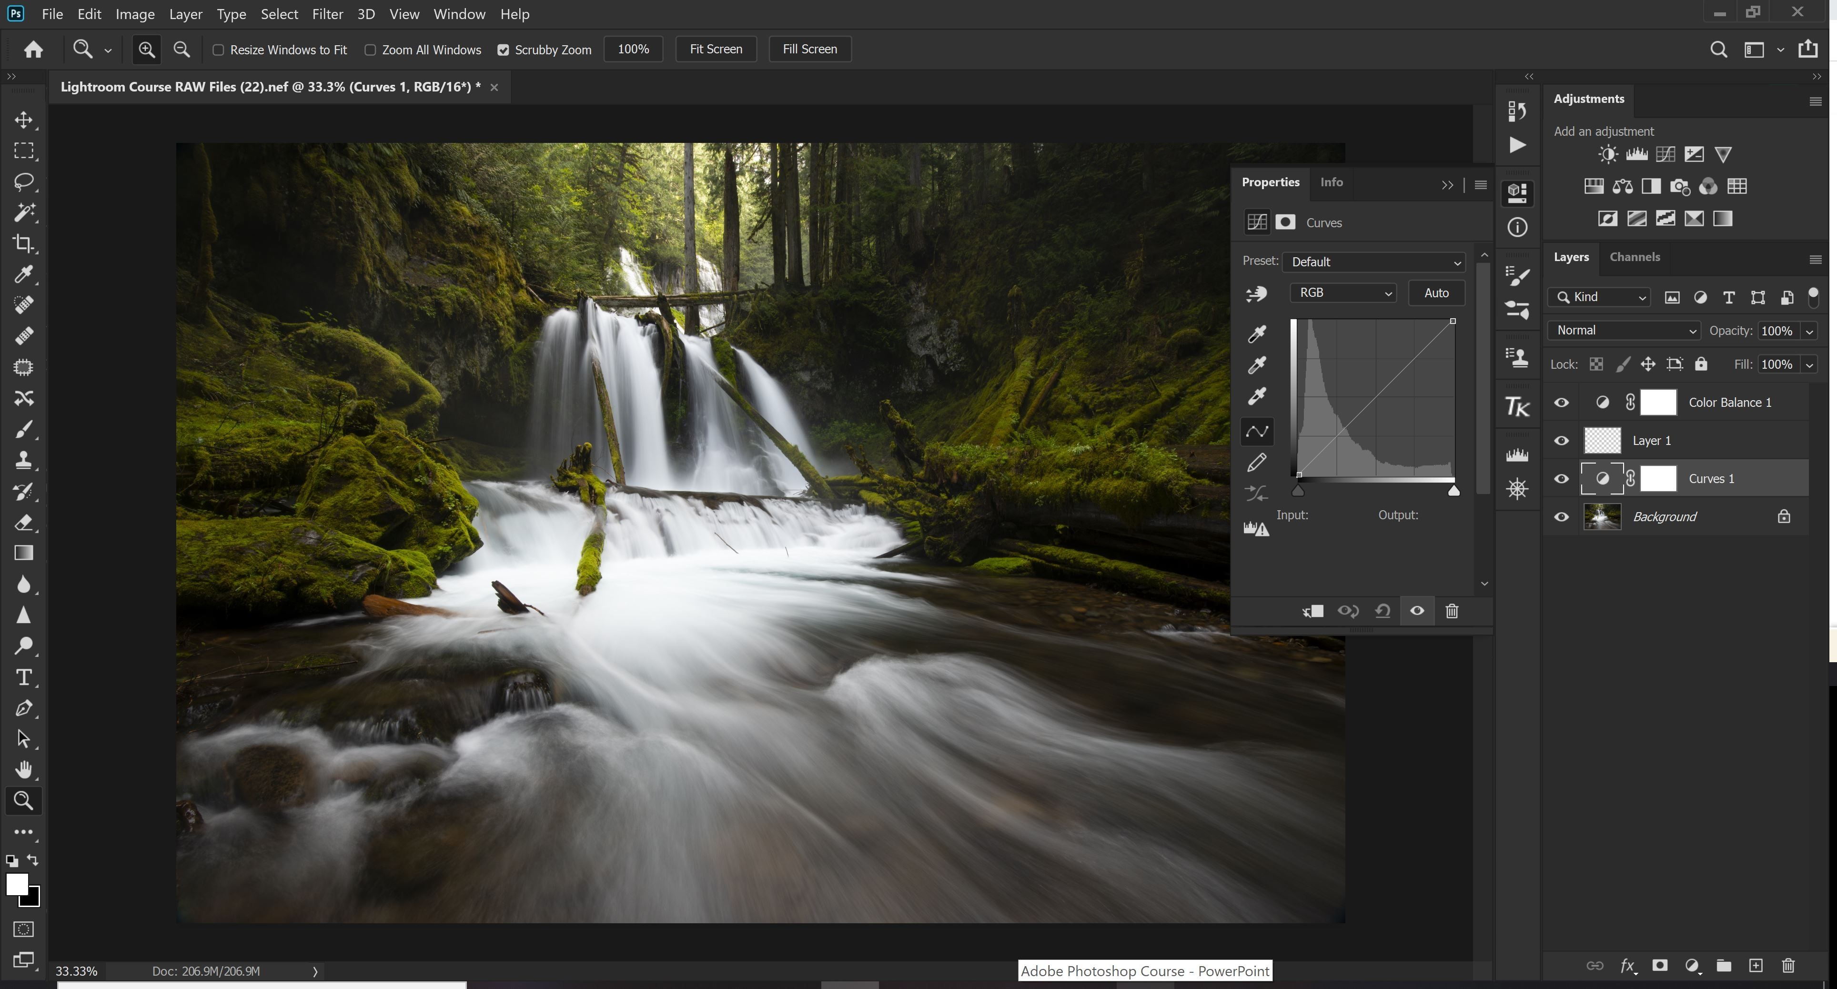Image resolution: width=1837 pixels, height=989 pixels.
Task: Hide the Color Balance 1 layer
Action: pos(1561,402)
